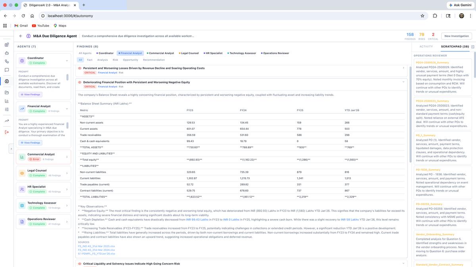Toggle the Operations Reviewer agent filter chip
Viewport: 476px width, 267px height.
pos(275,53)
